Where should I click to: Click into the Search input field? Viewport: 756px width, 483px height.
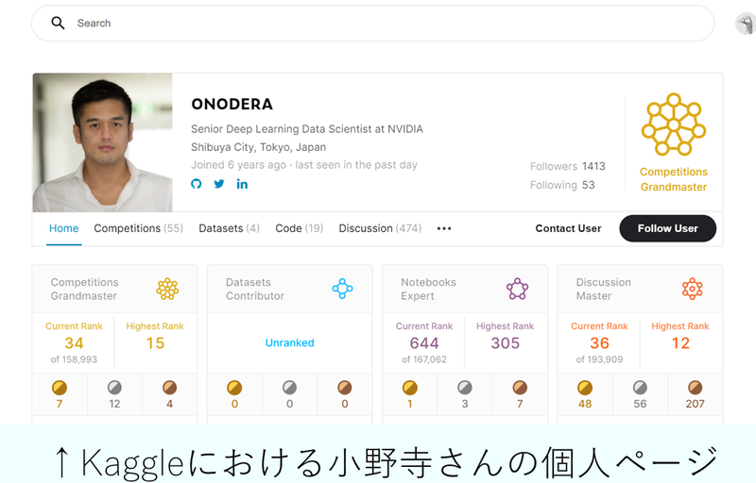[372, 23]
